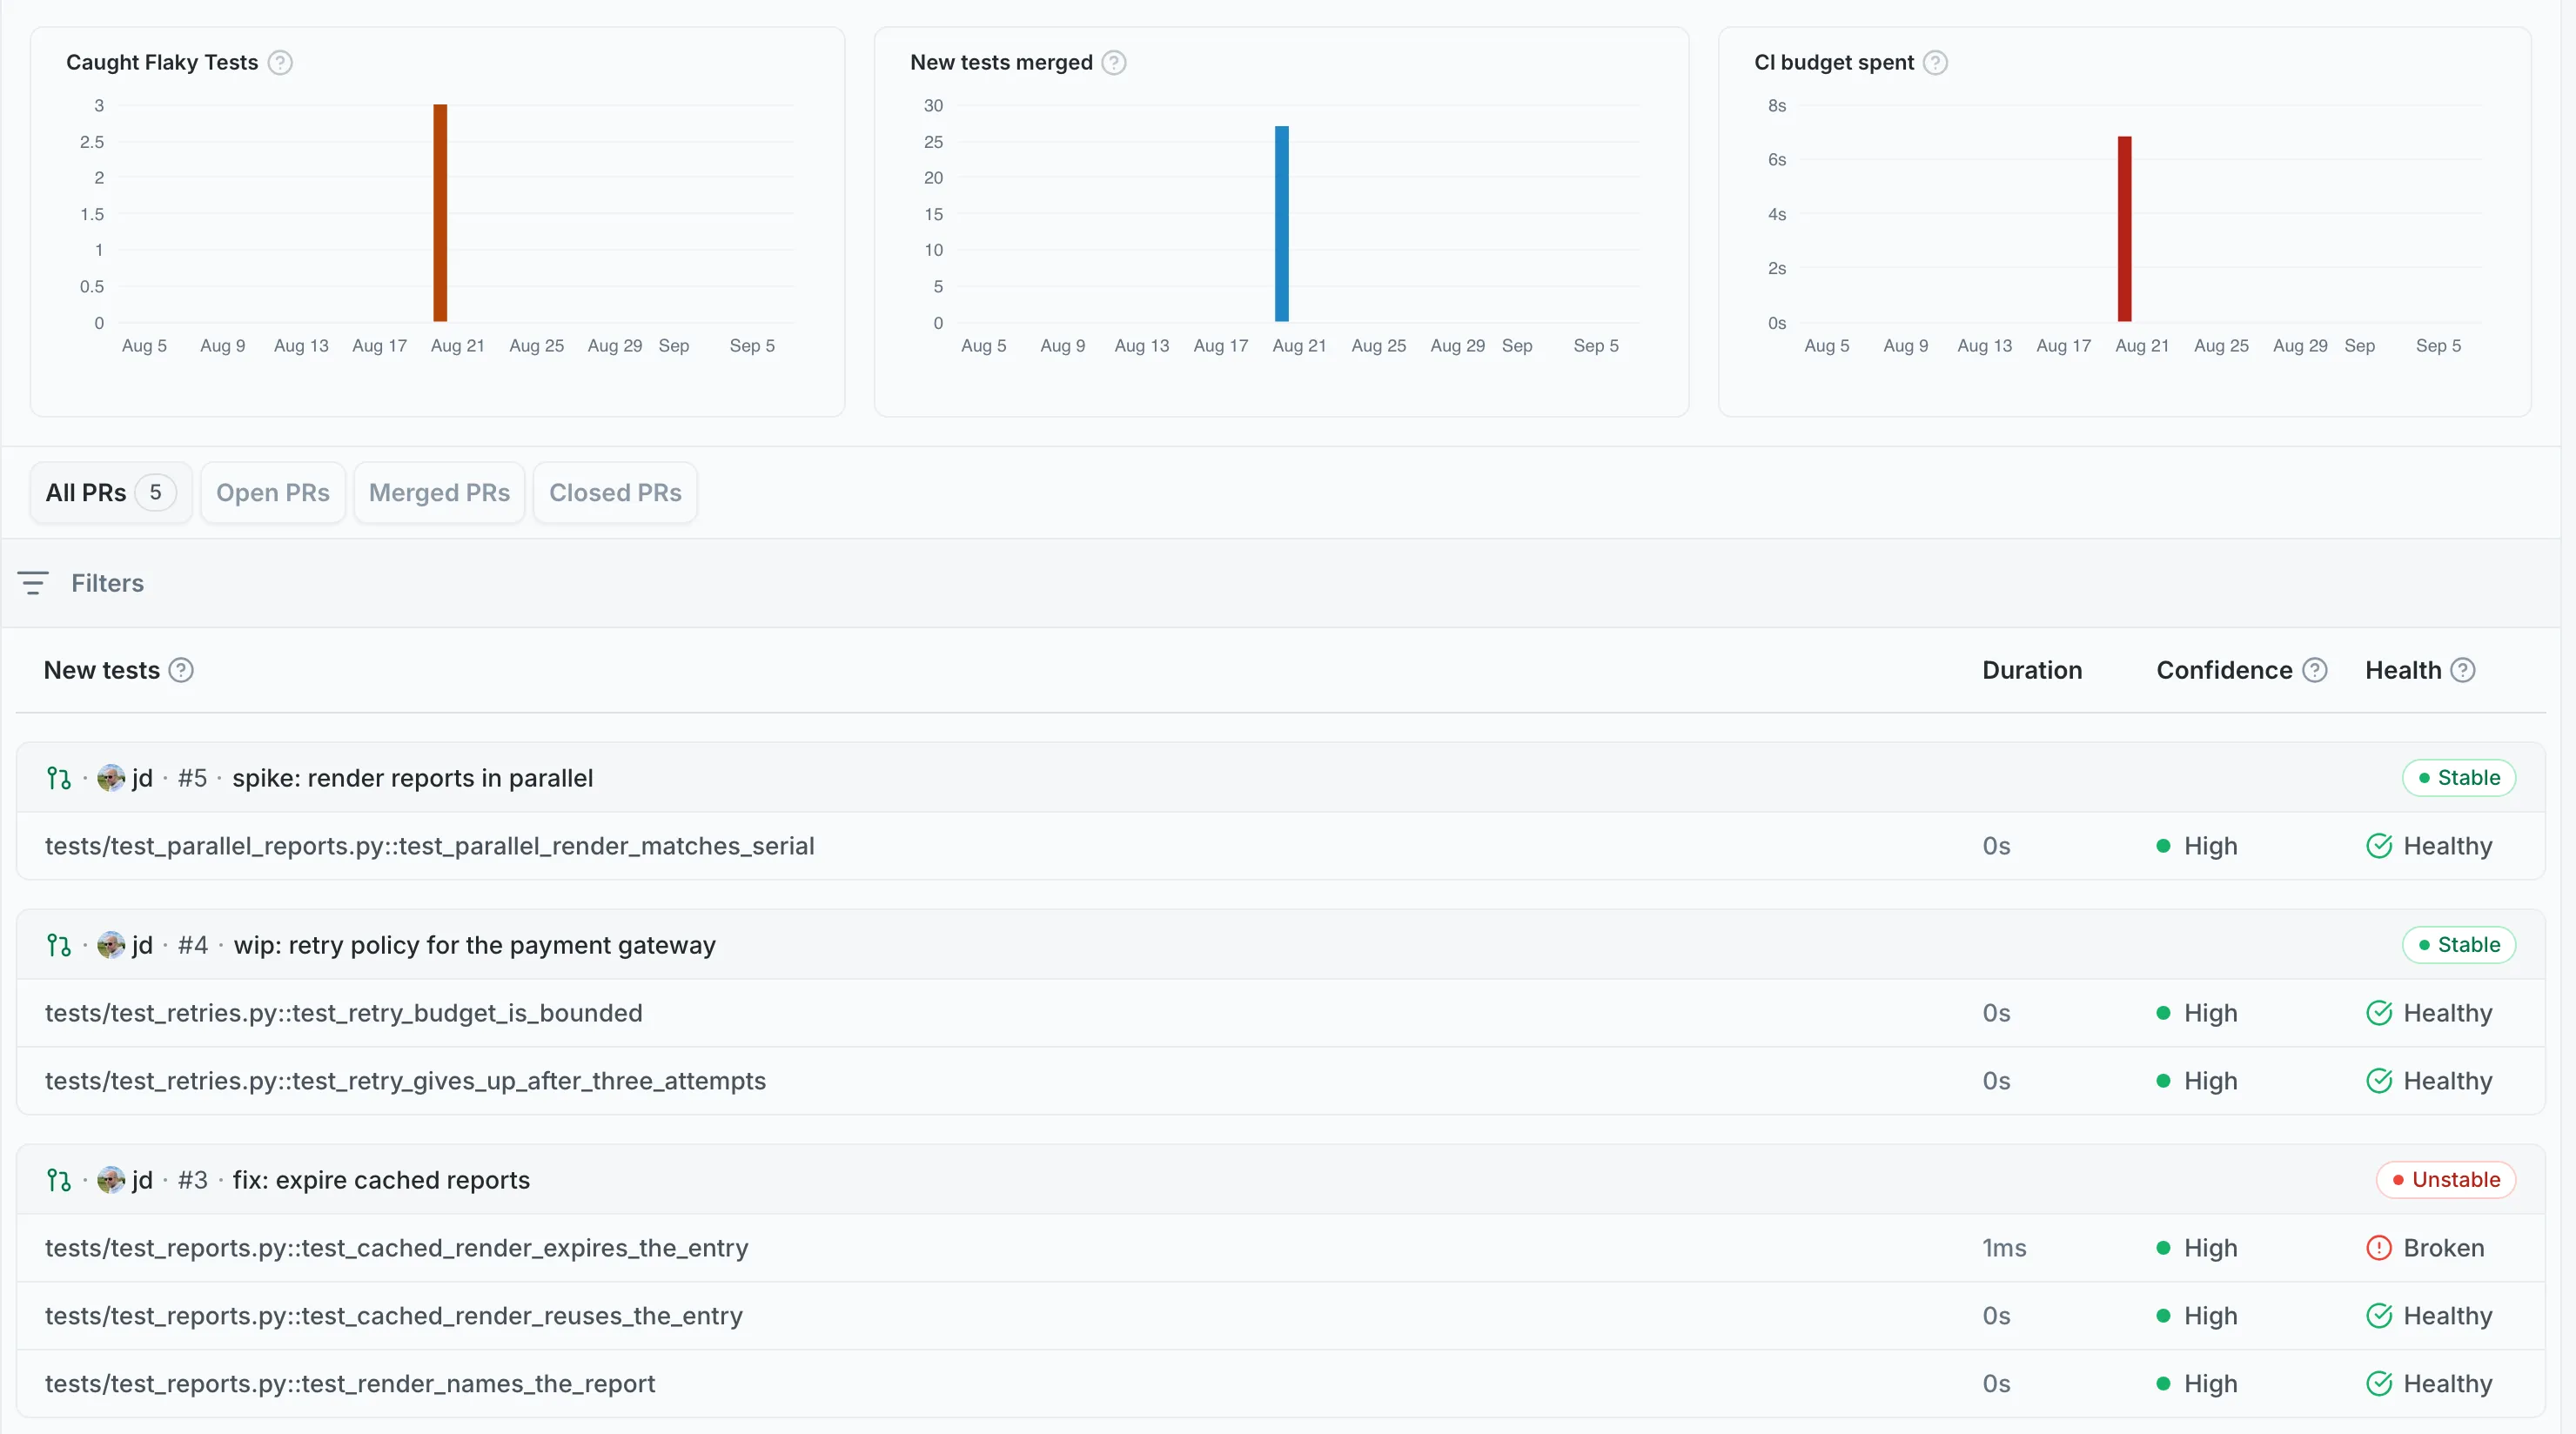The image size is (2576, 1434).
Task: Click the Healthy check icon for test_parallel_render_matches_serial
Action: pyautogui.click(x=2379, y=846)
